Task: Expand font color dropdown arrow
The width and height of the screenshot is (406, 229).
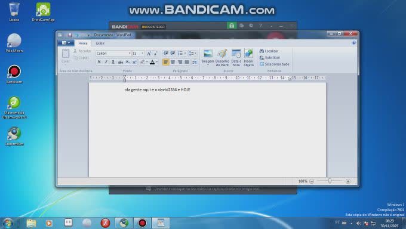Action: click(x=157, y=62)
